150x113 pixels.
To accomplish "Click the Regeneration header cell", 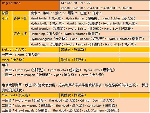I will [x=30, y=5].
